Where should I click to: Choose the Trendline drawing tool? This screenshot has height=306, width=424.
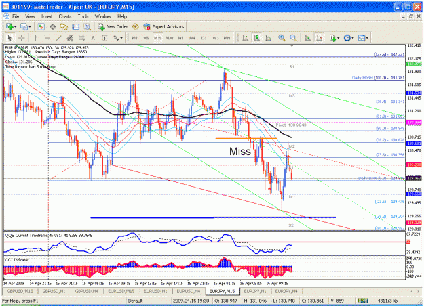tap(58, 38)
